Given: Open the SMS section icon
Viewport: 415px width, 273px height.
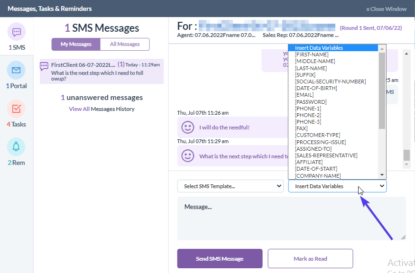Looking at the screenshot, I should pos(17,32).
